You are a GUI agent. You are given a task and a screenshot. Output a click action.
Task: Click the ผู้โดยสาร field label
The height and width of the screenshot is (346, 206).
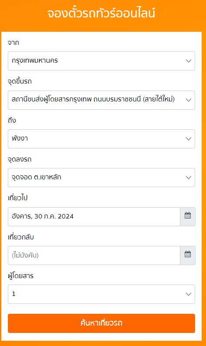[x=20, y=275]
